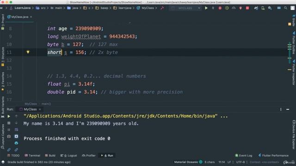Click the Run tool window tab

[x=107, y=155]
